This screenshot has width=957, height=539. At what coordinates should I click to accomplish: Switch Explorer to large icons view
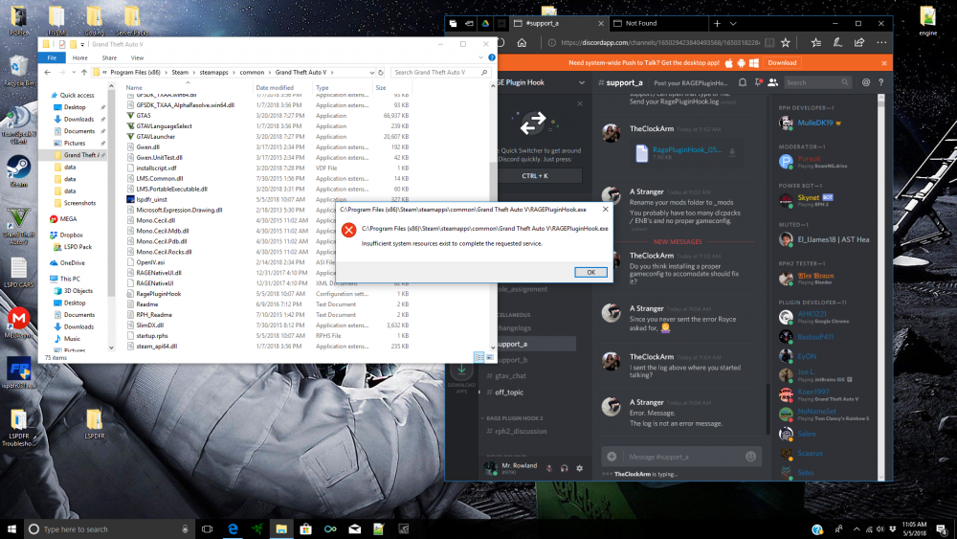point(489,357)
